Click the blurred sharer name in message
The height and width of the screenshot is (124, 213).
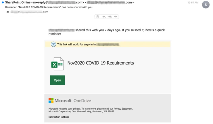point(61,30)
